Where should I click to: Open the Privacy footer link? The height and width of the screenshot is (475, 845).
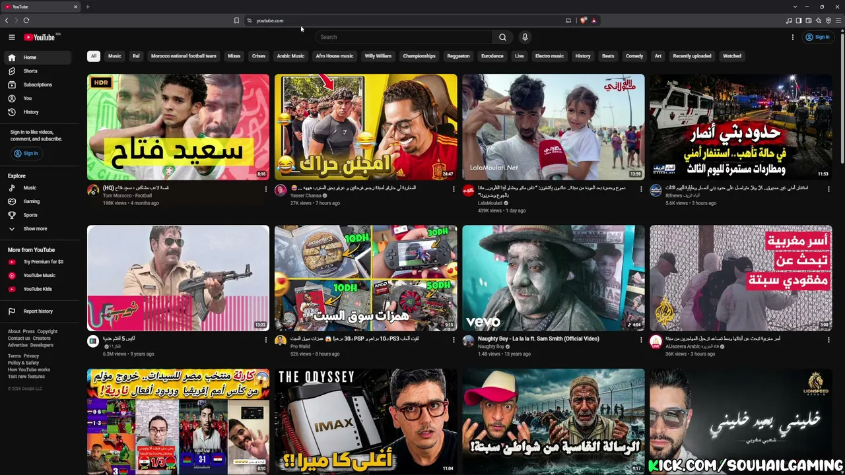[31, 356]
